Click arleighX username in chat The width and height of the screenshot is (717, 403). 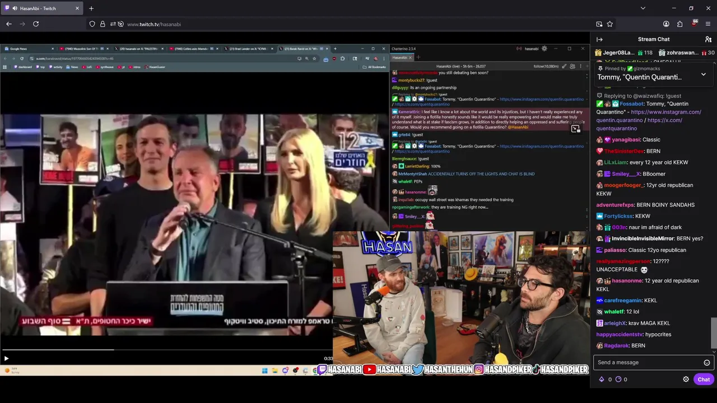point(616,324)
